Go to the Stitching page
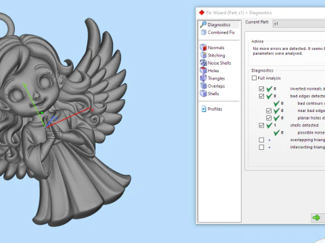Screen dimensions: 325x243 click(x=216, y=55)
